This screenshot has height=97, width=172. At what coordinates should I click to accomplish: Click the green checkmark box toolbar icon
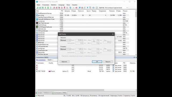pos(97,8)
